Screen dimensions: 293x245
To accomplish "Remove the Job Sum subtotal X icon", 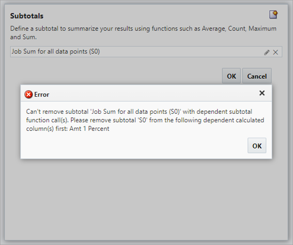I will [275, 52].
